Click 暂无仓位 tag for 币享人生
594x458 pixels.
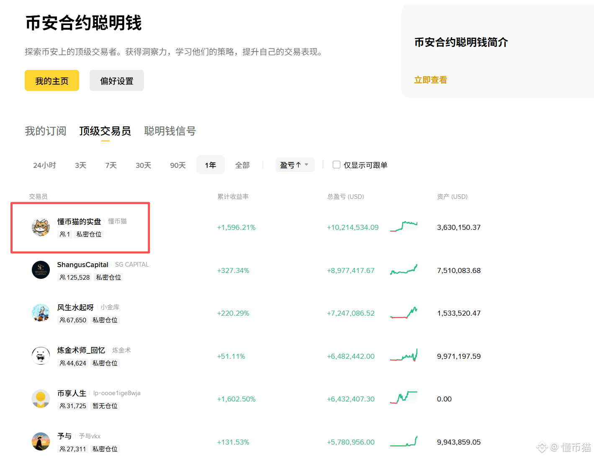pos(105,406)
